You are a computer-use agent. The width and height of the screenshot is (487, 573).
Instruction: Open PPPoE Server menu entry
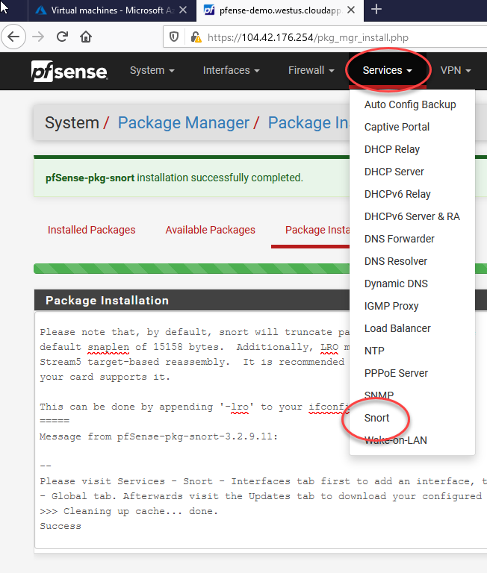coord(396,373)
